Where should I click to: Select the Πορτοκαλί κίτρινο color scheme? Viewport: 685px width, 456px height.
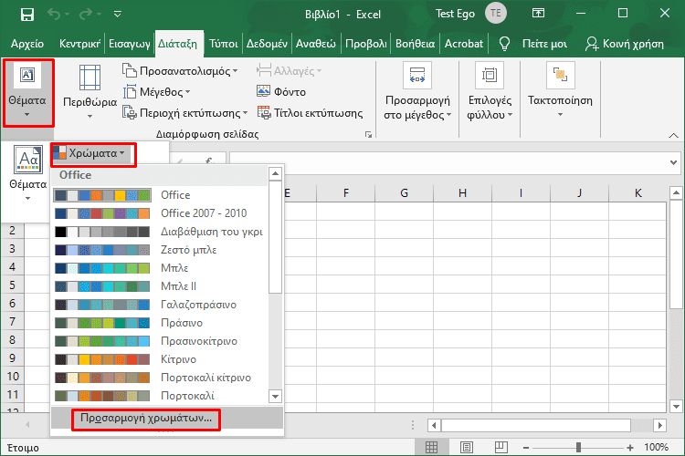pos(162,378)
